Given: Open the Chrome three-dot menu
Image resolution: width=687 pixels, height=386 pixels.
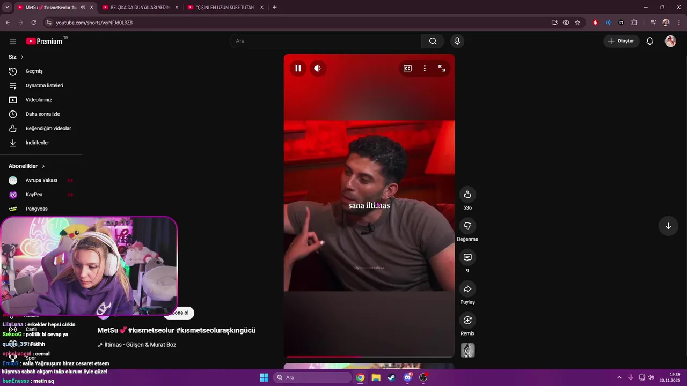Looking at the screenshot, I should pos(679,23).
